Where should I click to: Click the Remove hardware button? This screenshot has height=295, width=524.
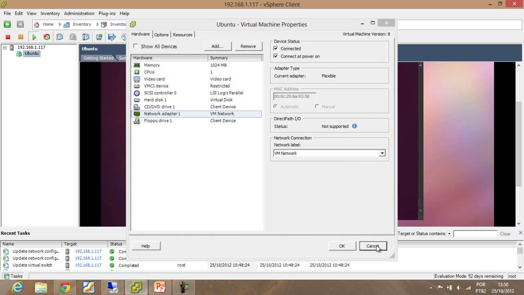(x=248, y=46)
